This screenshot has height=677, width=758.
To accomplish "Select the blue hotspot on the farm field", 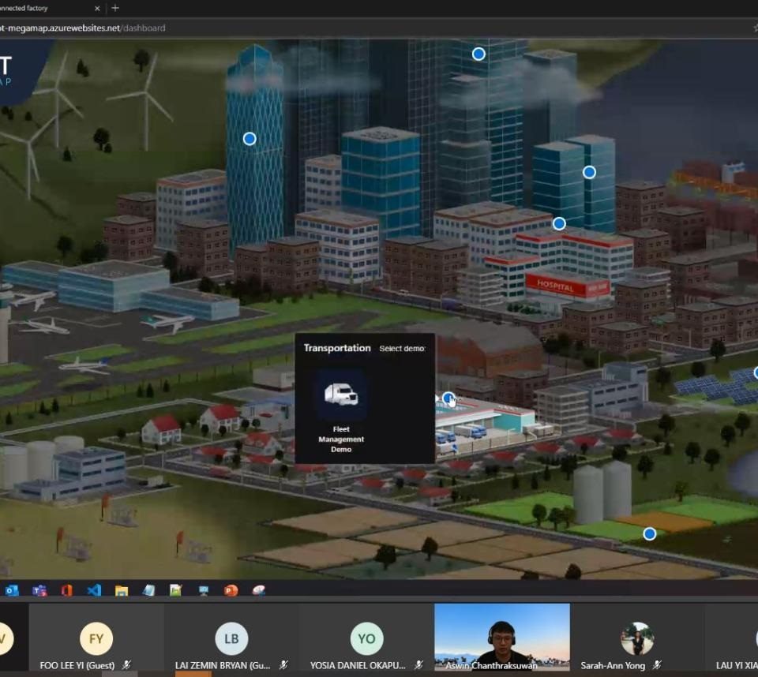I will point(650,533).
